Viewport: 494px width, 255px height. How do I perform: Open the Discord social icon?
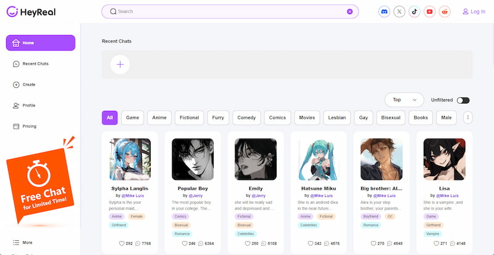(384, 12)
